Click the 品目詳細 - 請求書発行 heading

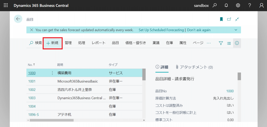coord(175,79)
